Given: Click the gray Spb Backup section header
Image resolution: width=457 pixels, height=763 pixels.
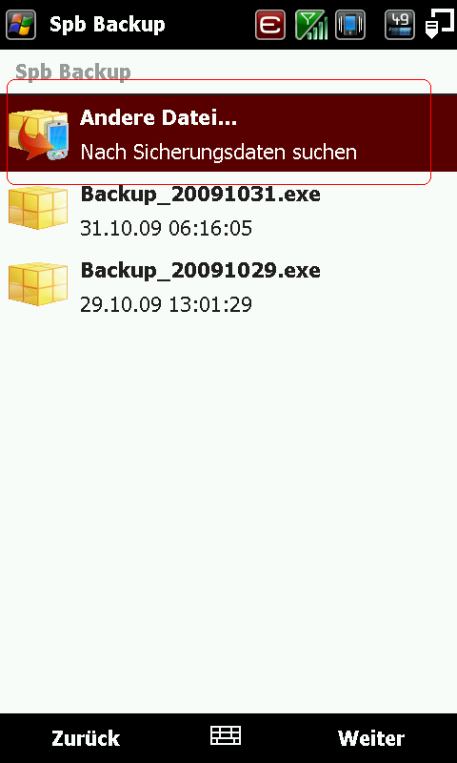Looking at the screenshot, I should [73, 72].
